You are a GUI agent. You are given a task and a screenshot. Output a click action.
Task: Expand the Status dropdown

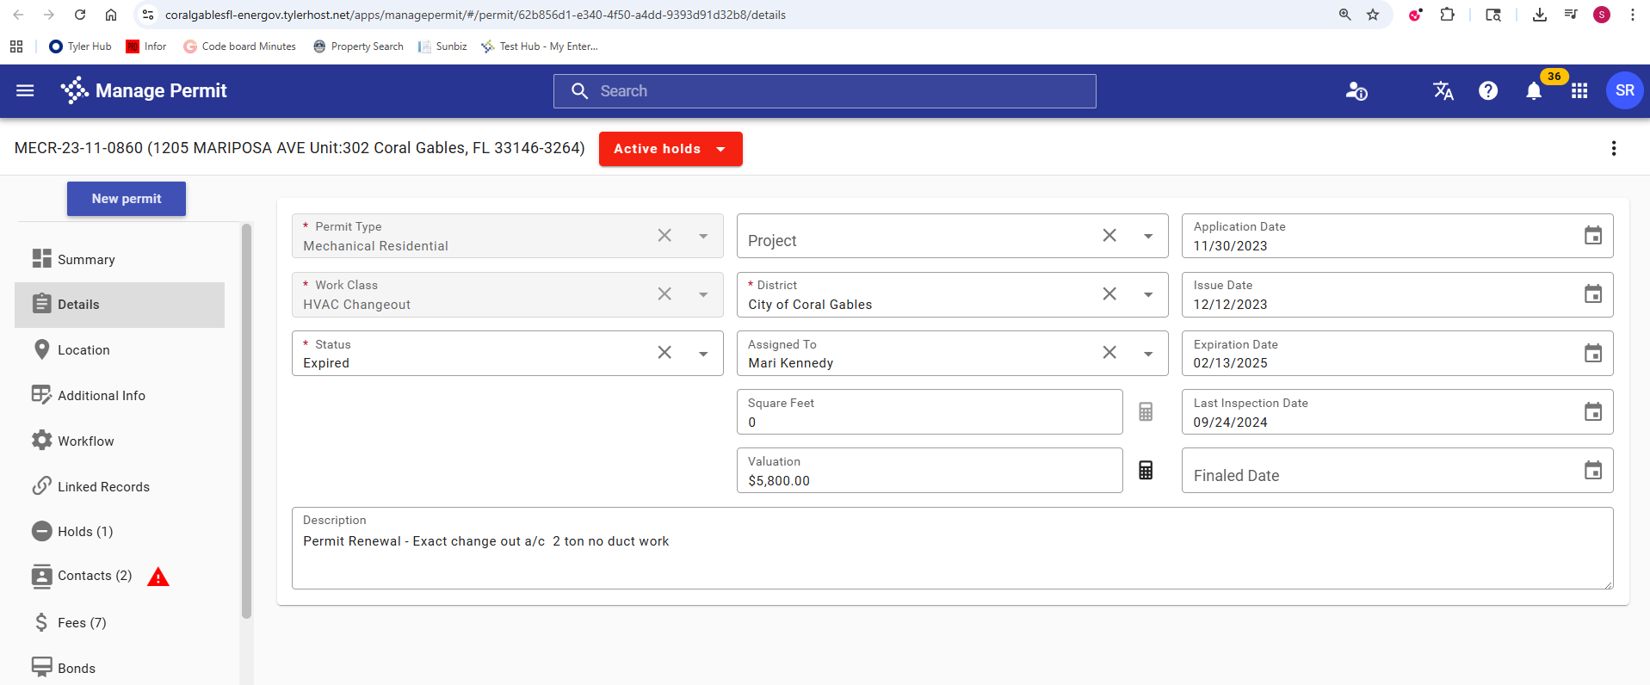pyautogui.click(x=703, y=354)
